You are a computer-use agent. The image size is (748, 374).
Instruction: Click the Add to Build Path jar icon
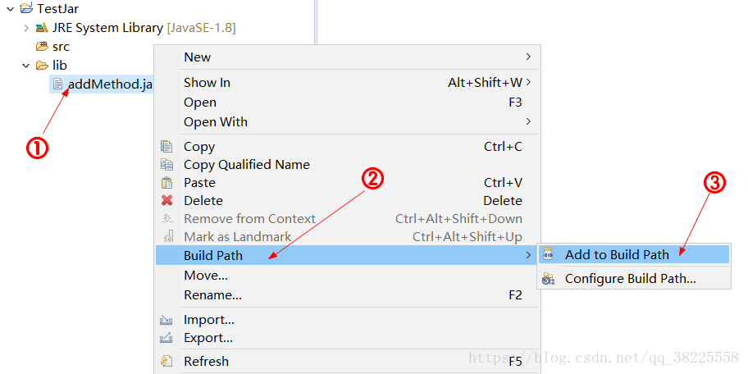click(548, 254)
